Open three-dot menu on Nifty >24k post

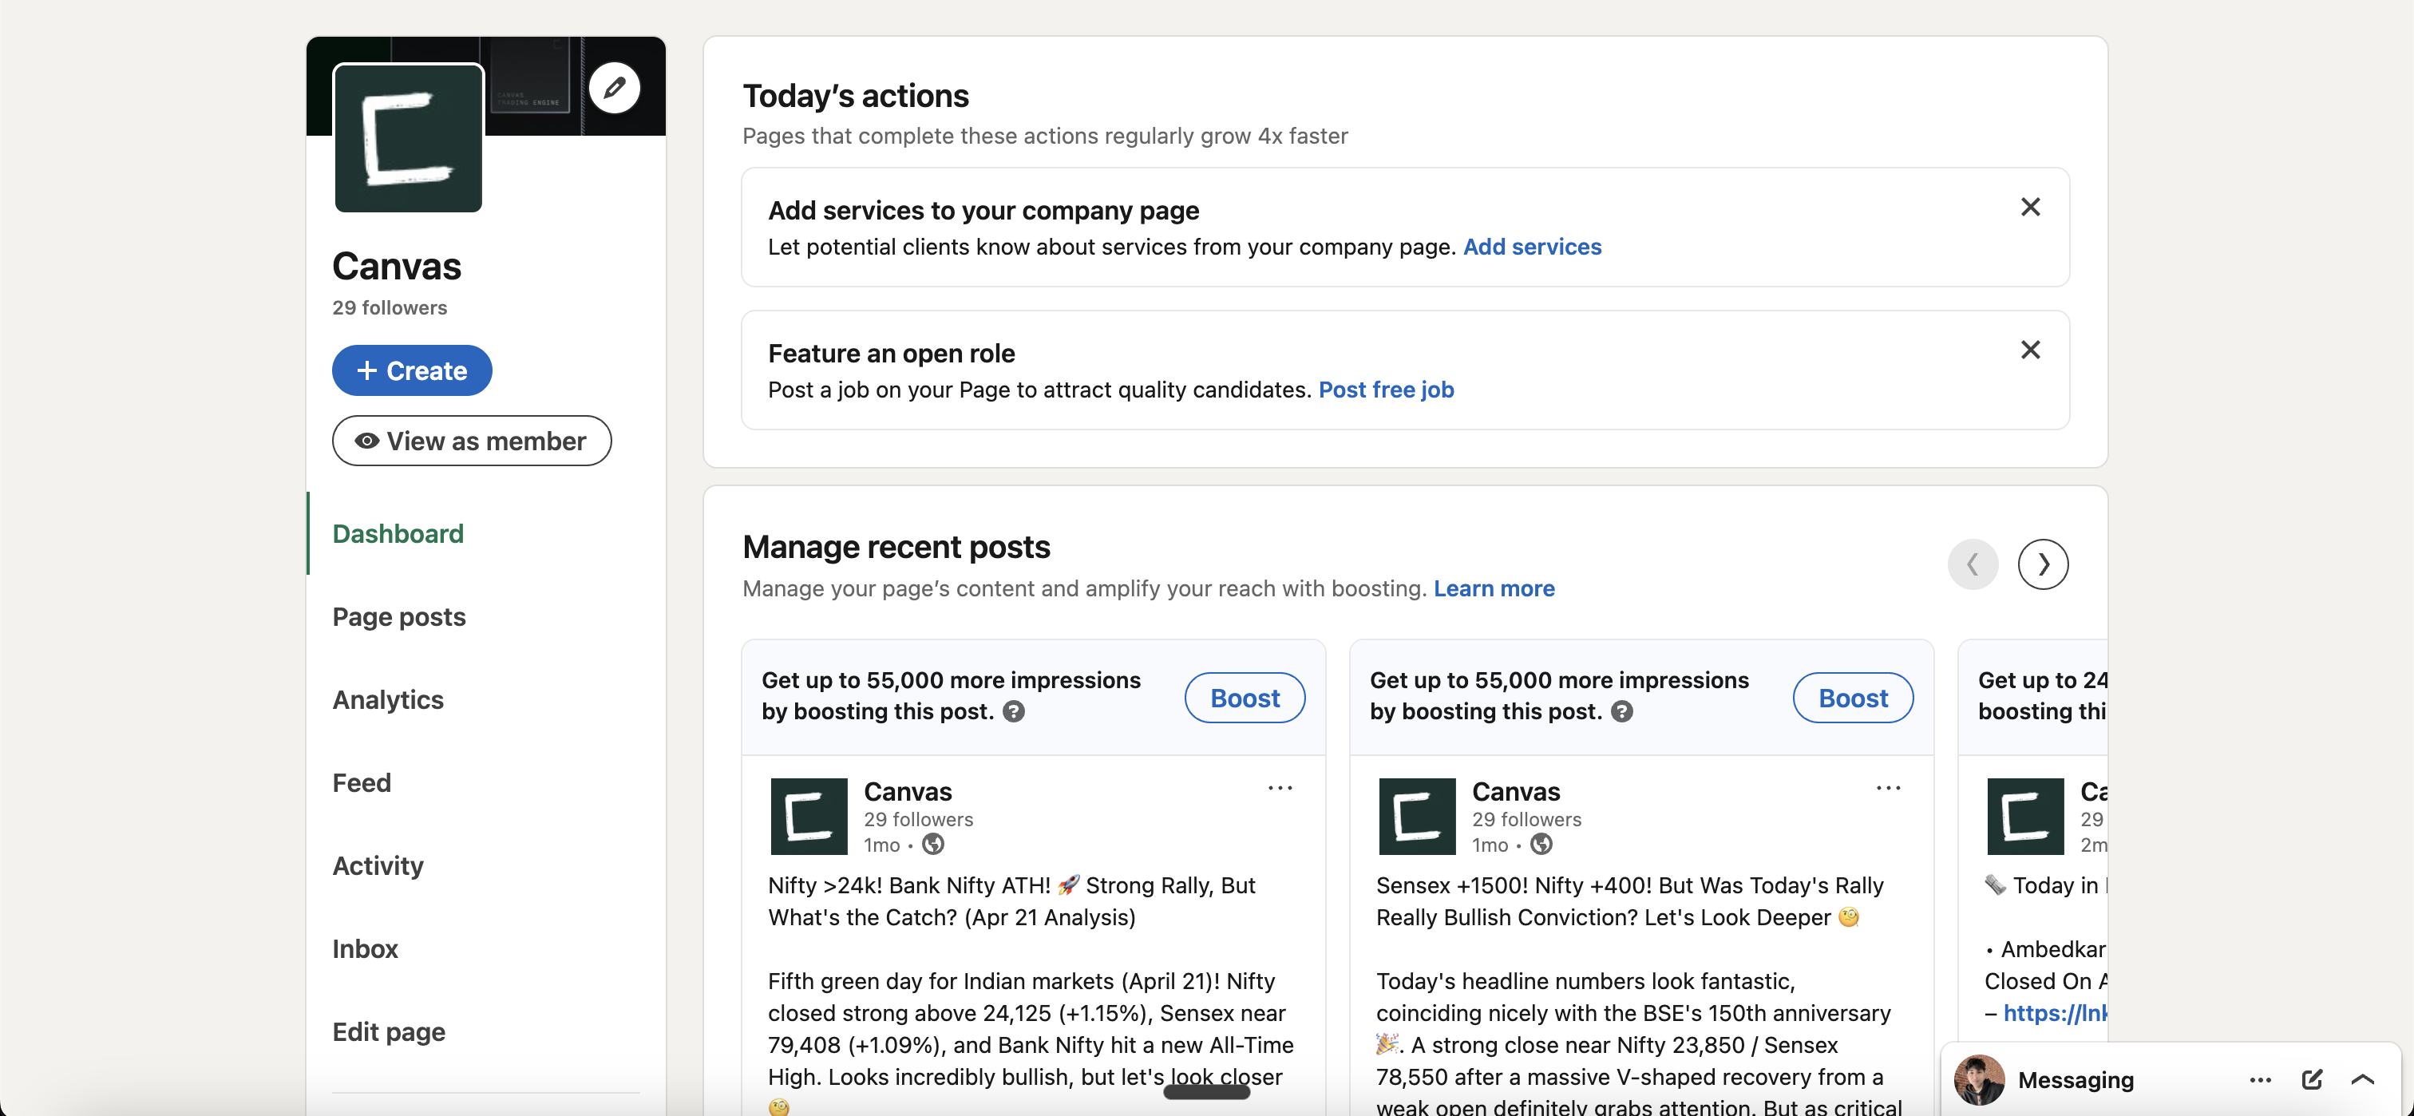click(x=1280, y=788)
